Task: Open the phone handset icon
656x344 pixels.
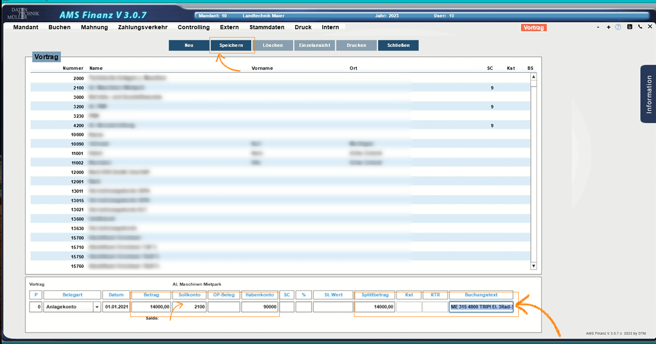Action: (x=640, y=27)
